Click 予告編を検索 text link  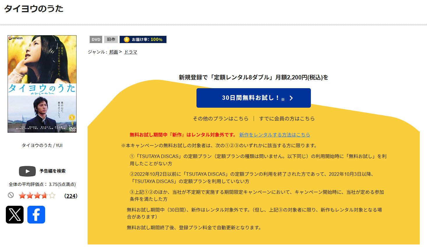[x=52, y=171]
